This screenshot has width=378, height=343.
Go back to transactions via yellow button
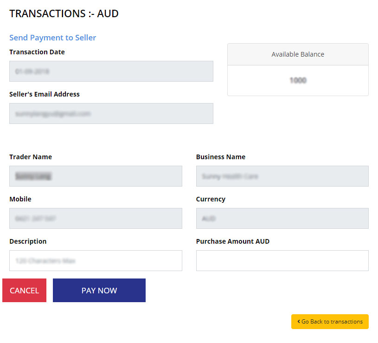pos(330,322)
